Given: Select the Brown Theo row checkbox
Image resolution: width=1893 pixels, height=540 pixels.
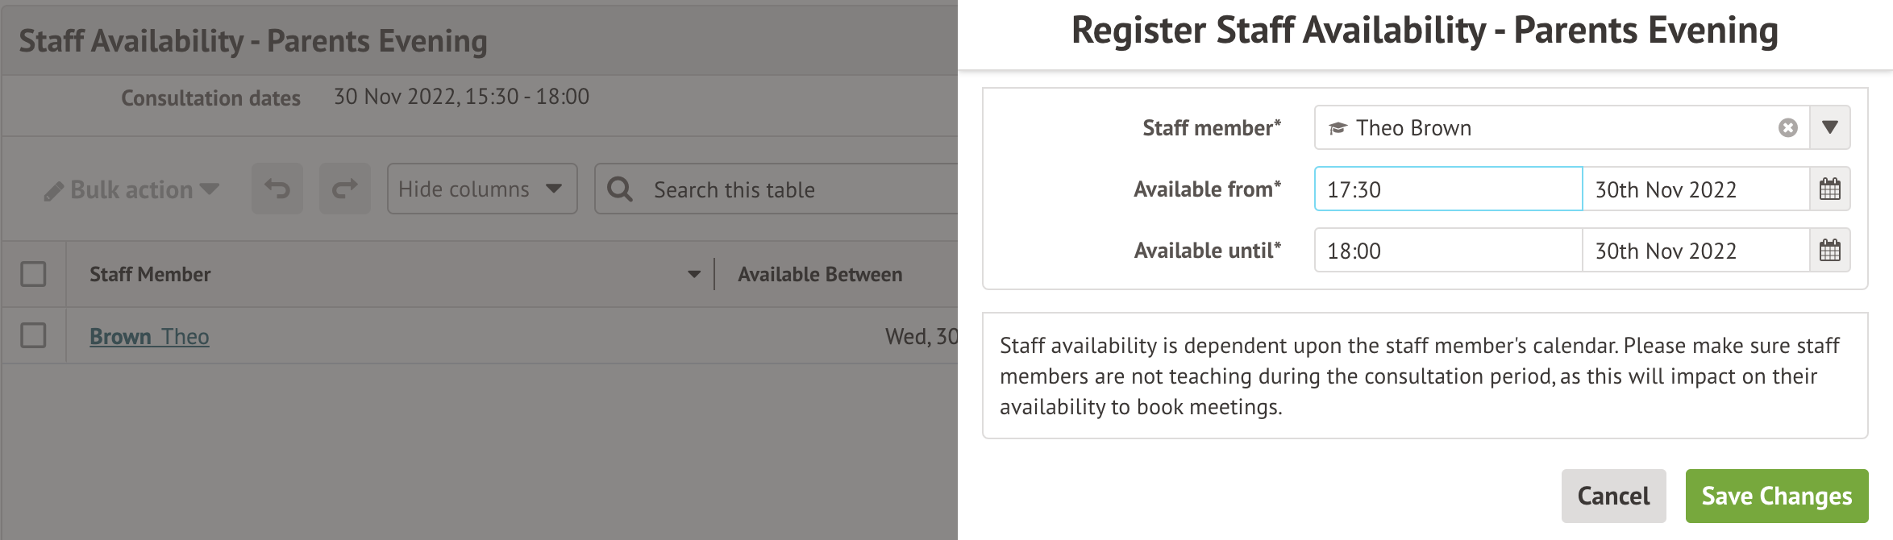Looking at the screenshot, I should tap(33, 335).
